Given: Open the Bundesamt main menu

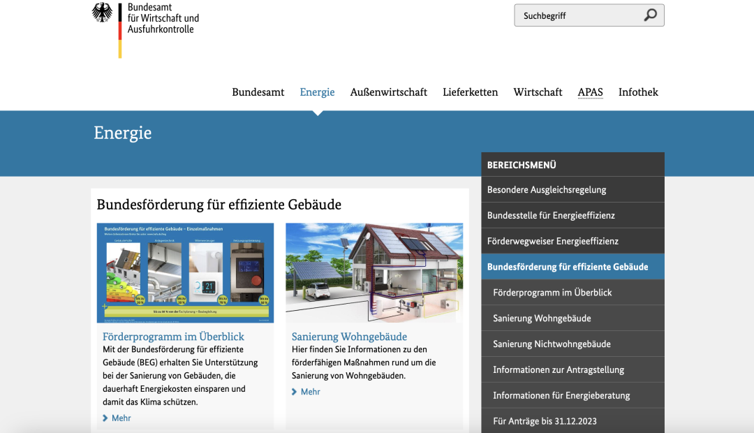Looking at the screenshot, I should click(x=258, y=92).
